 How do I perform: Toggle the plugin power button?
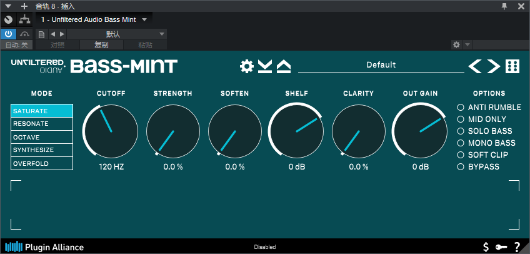click(x=9, y=34)
